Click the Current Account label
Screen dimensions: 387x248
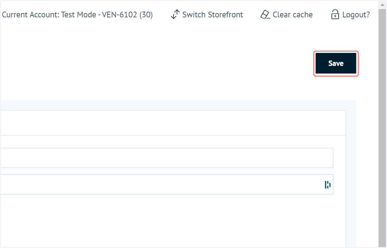click(x=31, y=15)
